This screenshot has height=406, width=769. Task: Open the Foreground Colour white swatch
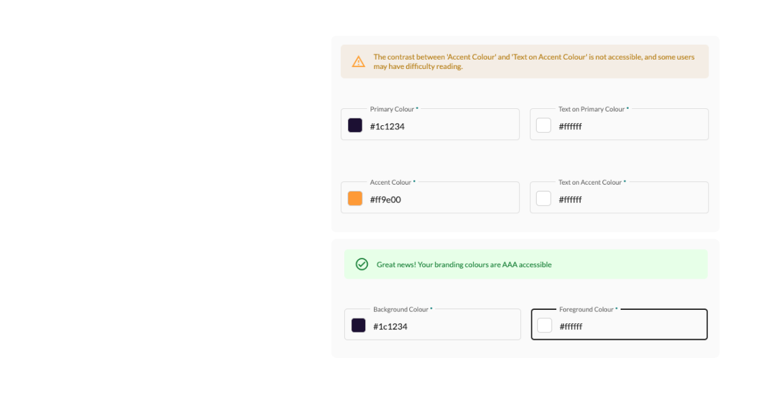(x=544, y=325)
